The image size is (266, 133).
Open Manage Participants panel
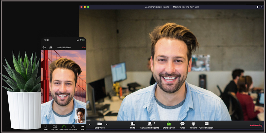pyautogui.click(x=150, y=125)
